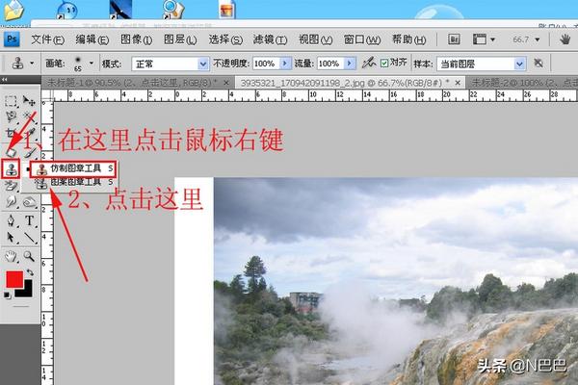
Task: Open the 滤镜(T) menu
Action: pos(270,39)
